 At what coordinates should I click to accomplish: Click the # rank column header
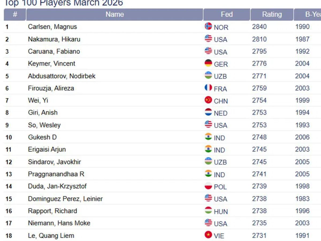[x=15, y=14]
